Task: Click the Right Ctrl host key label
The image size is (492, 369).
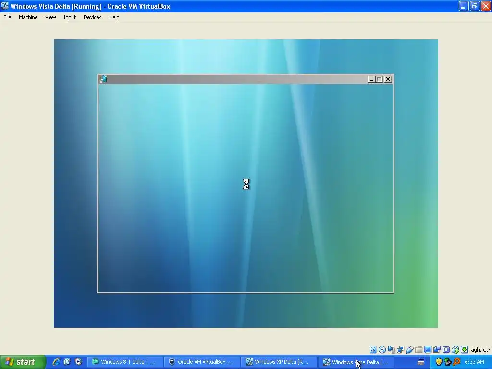Action: tap(480, 350)
